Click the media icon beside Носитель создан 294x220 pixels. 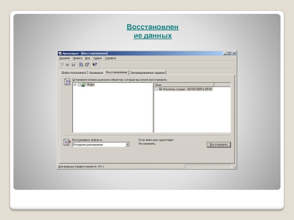(160, 89)
